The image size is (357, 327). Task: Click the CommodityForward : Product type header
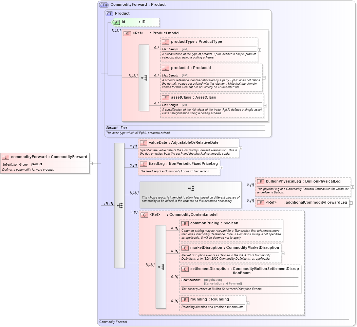coord(138,4)
